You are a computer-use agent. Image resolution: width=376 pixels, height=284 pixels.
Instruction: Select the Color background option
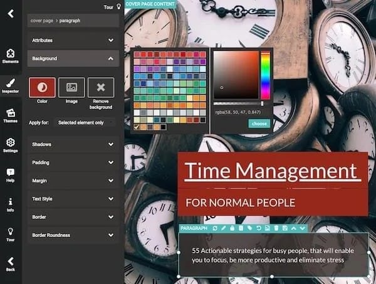pyautogui.click(x=42, y=88)
